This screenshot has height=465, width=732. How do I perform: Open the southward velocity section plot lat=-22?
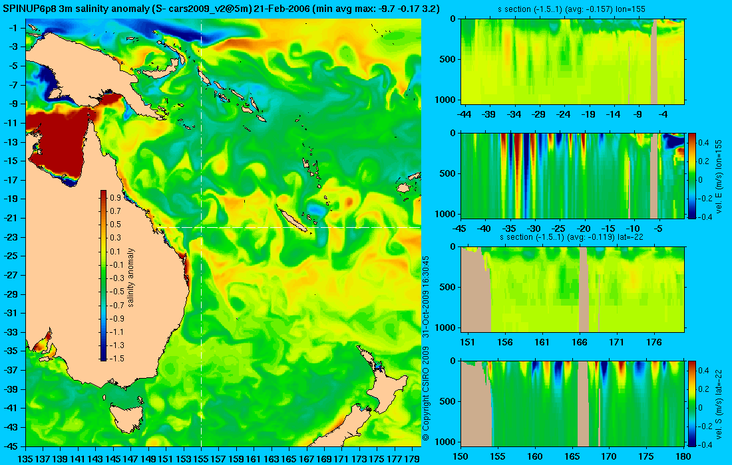click(573, 403)
